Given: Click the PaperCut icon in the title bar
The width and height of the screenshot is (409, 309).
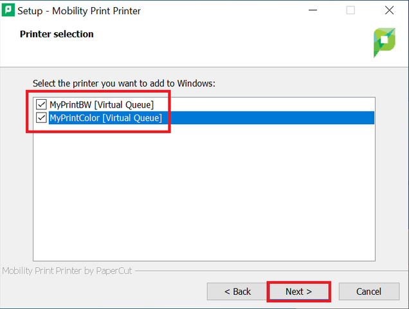Looking at the screenshot, I should pos(8,10).
